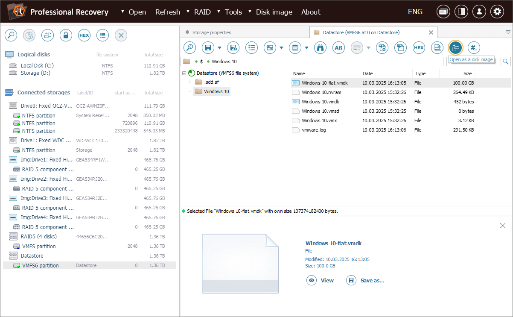Viewport: 513px width, 317px height.
Task: Open the grid view dropdown arrow
Action: pyautogui.click(x=282, y=48)
